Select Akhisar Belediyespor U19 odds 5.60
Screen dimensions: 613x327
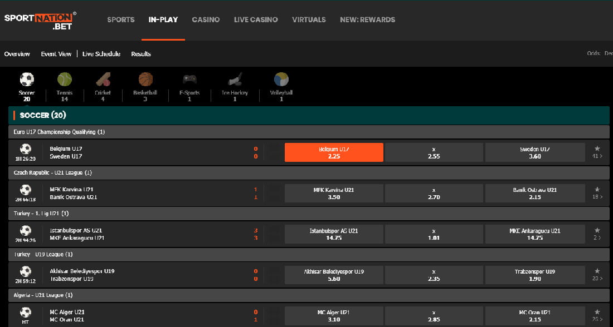coord(334,275)
